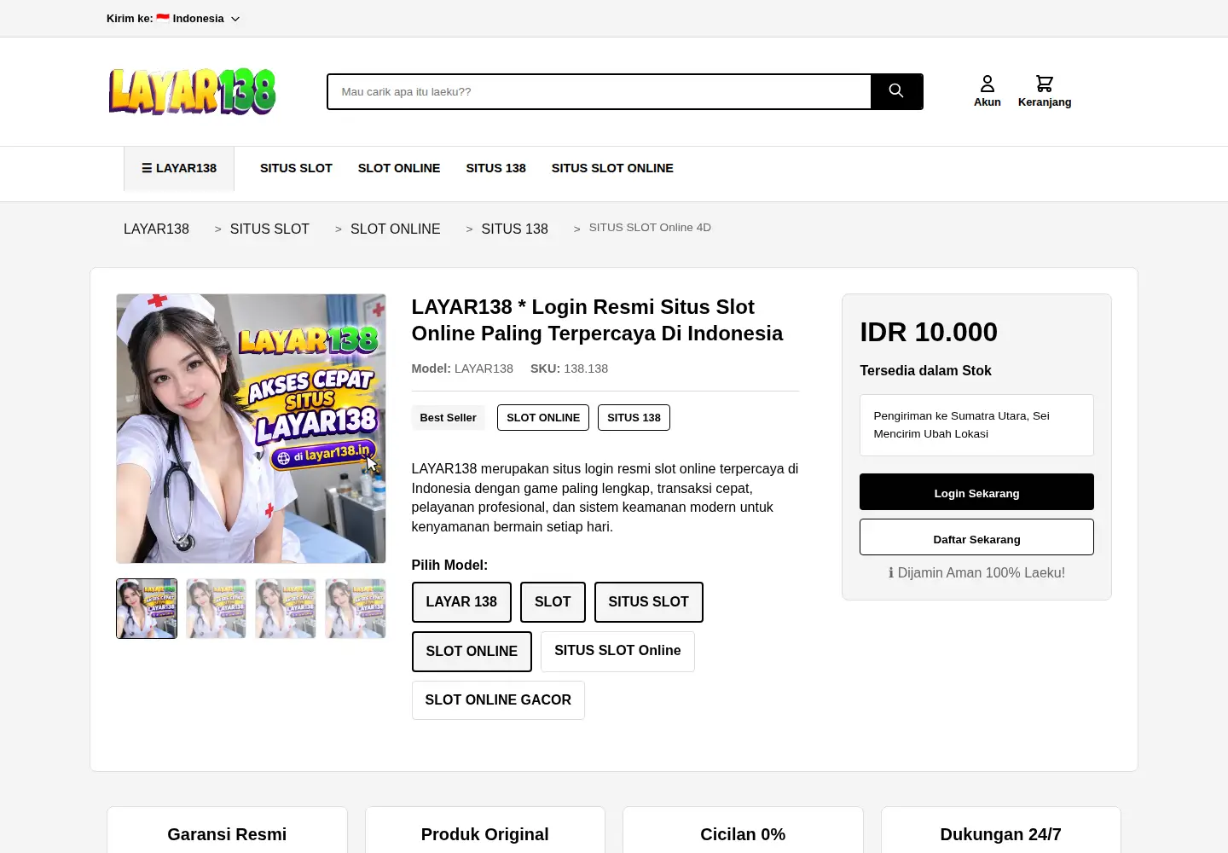Open the main nurse product image
Screen dimensions: 1228x853
click(x=251, y=428)
